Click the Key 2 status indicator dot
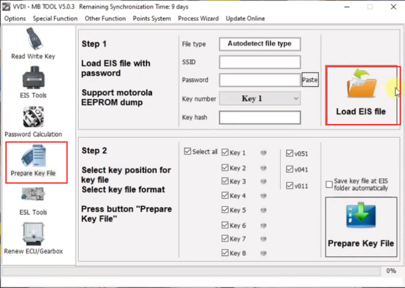405x288 pixels. (263, 169)
